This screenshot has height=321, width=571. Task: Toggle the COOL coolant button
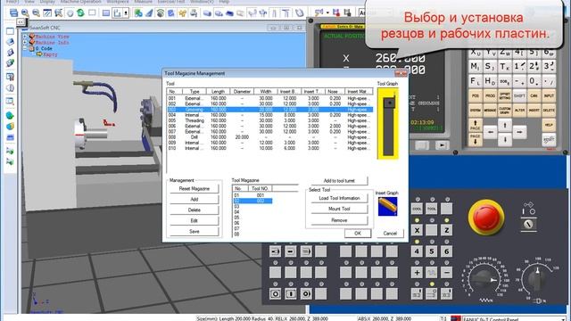coord(417,209)
